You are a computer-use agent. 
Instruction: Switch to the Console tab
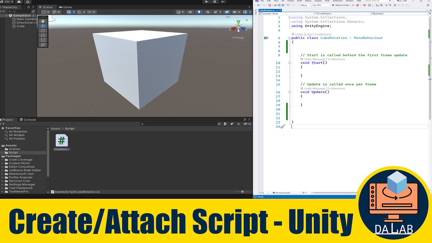click(x=28, y=119)
